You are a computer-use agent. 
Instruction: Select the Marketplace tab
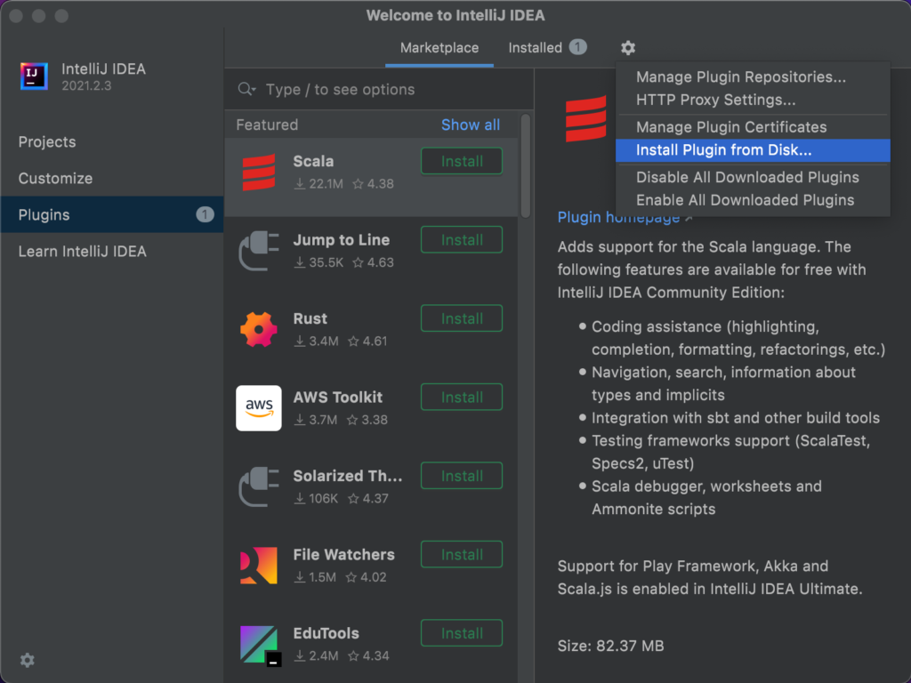(439, 48)
